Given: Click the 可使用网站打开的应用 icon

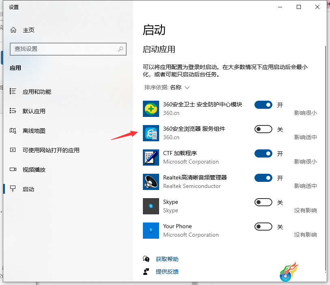Looking at the screenshot, I should (x=13, y=150).
